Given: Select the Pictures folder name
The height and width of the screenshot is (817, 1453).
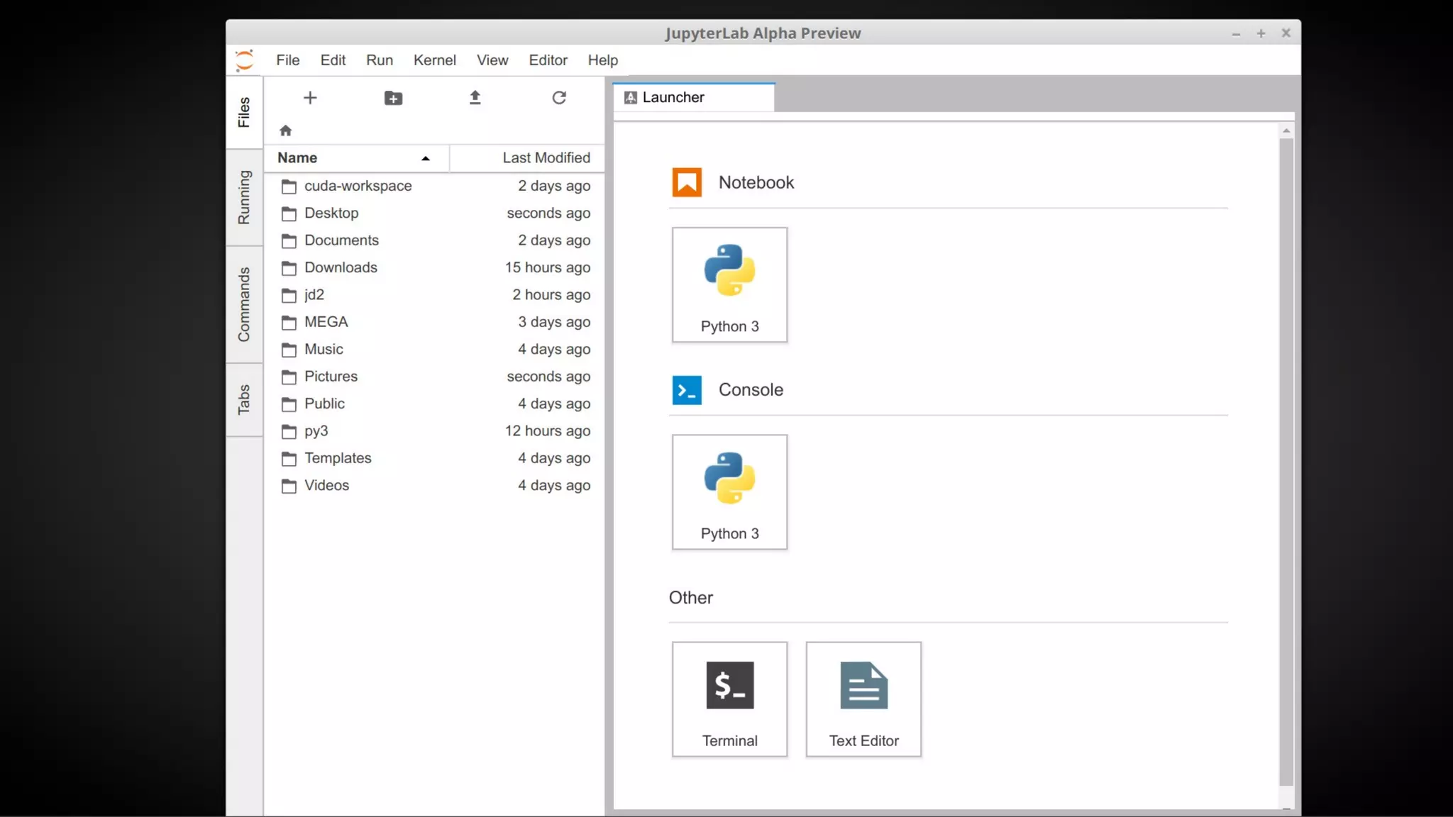Looking at the screenshot, I should click(331, 376).
